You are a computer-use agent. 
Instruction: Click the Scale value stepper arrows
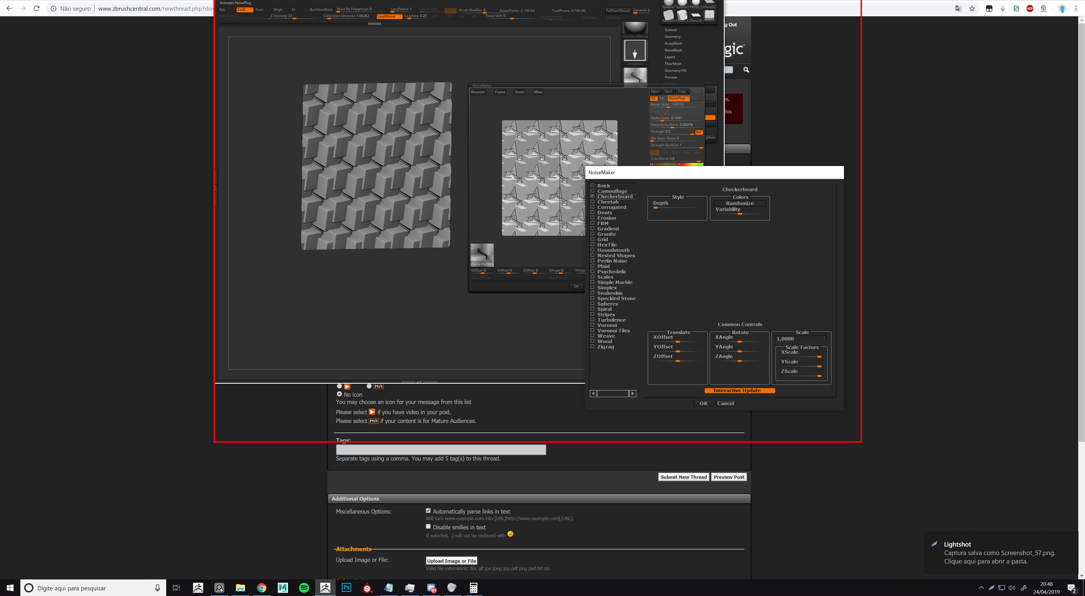[x=824, y=339]
